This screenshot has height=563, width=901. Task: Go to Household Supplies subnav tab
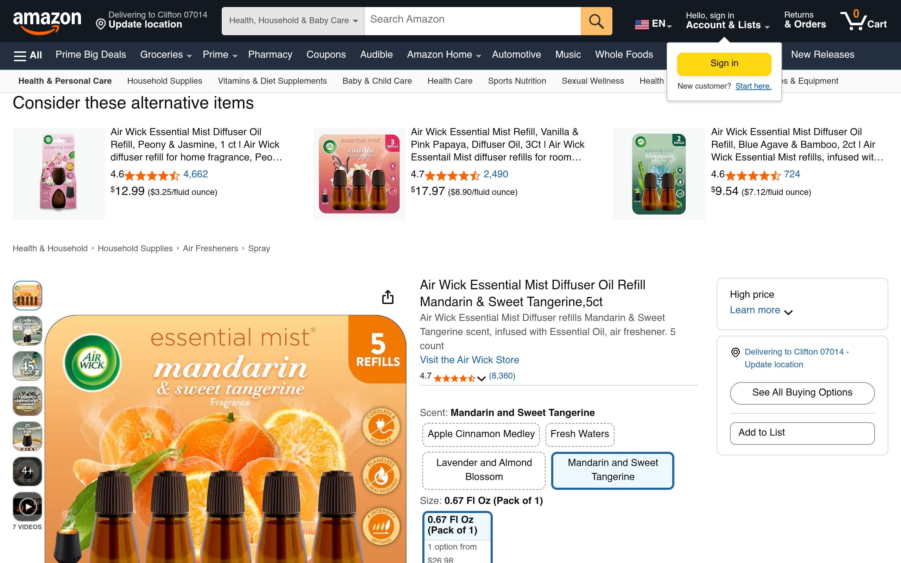click(x=165, y=81)
